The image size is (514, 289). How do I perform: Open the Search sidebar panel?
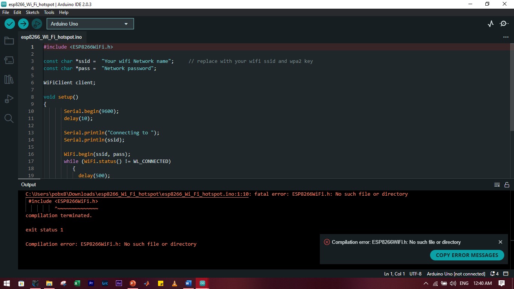click(x=9, y=119)
